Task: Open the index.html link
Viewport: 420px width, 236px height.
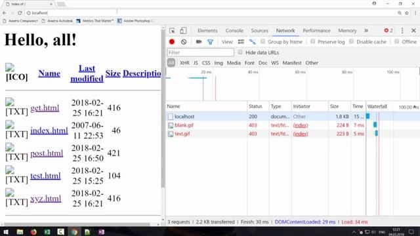Action: (49, 130)
